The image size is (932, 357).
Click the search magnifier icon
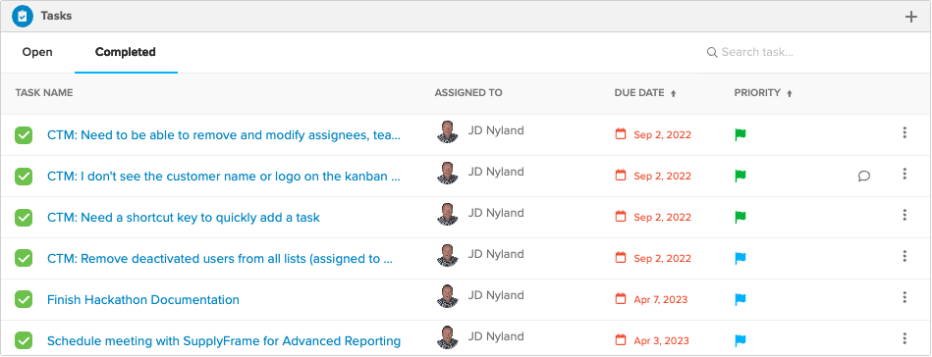point(711,52)
